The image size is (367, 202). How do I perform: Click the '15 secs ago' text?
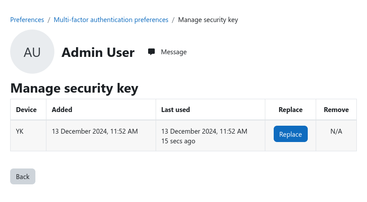(178, 141)
